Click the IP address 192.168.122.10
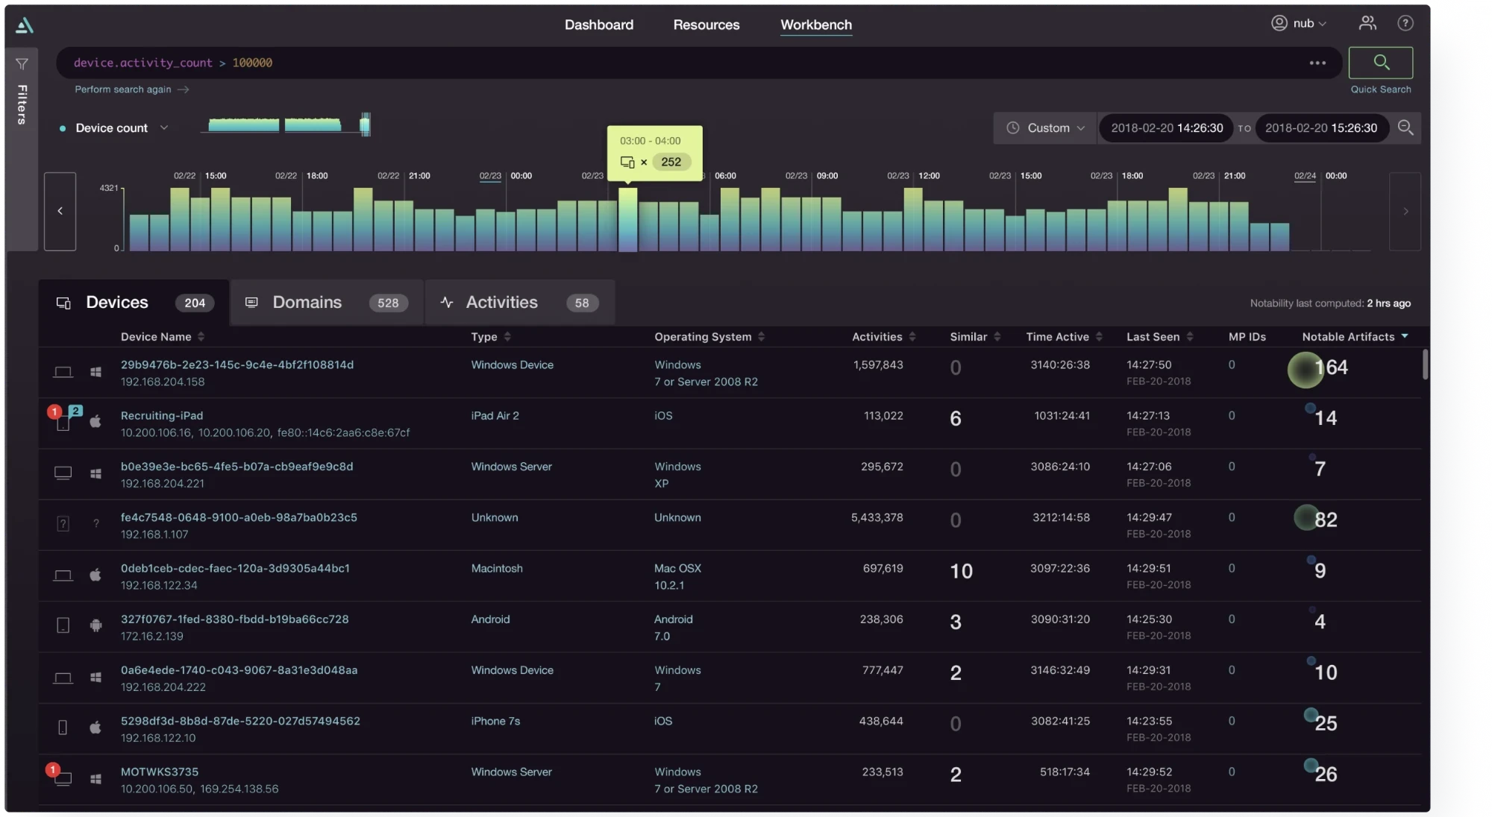Image resolution: width=1492 pixels, height=817 pixels. 158,738
